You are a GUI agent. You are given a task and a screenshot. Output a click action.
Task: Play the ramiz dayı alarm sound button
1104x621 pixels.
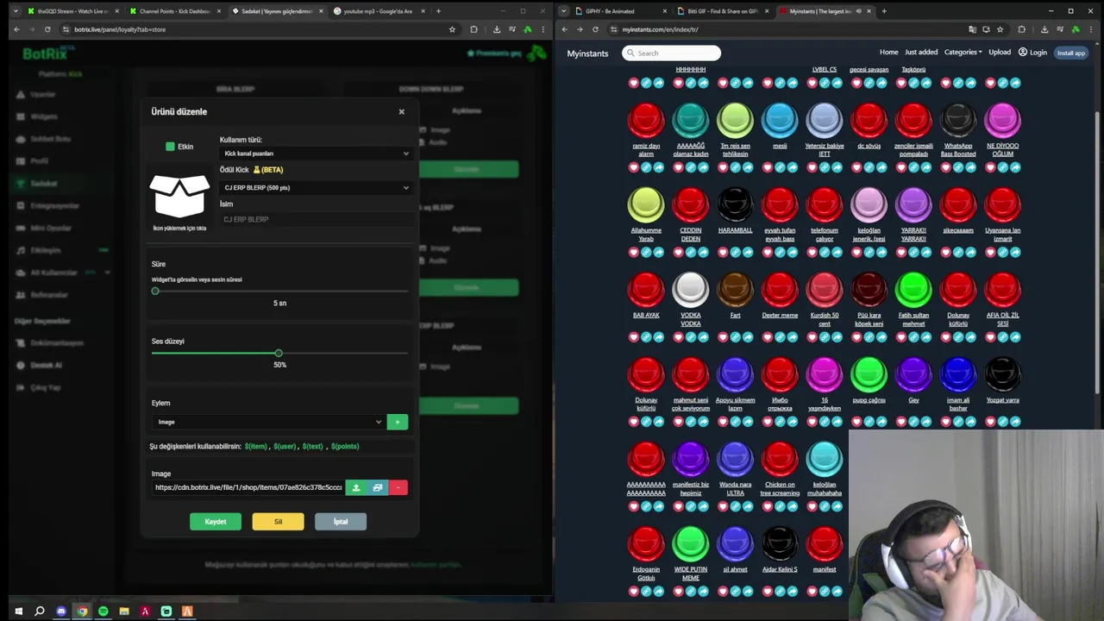point(646,121)
